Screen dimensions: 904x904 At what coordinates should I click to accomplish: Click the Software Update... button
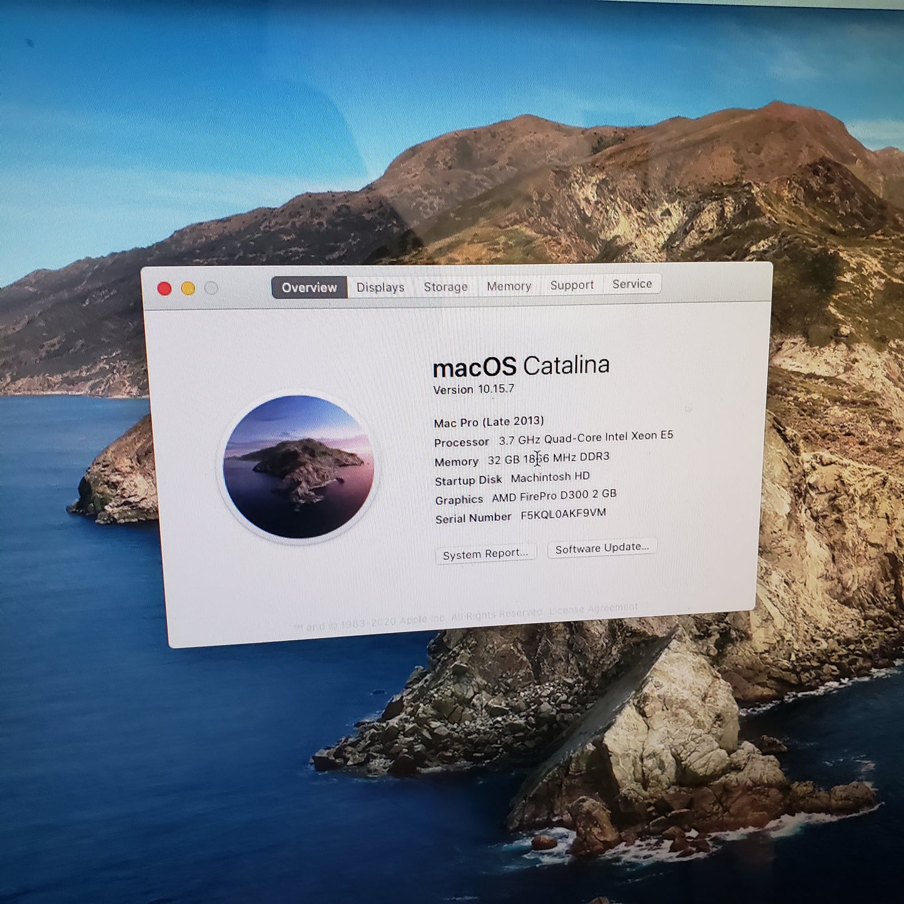602,548
